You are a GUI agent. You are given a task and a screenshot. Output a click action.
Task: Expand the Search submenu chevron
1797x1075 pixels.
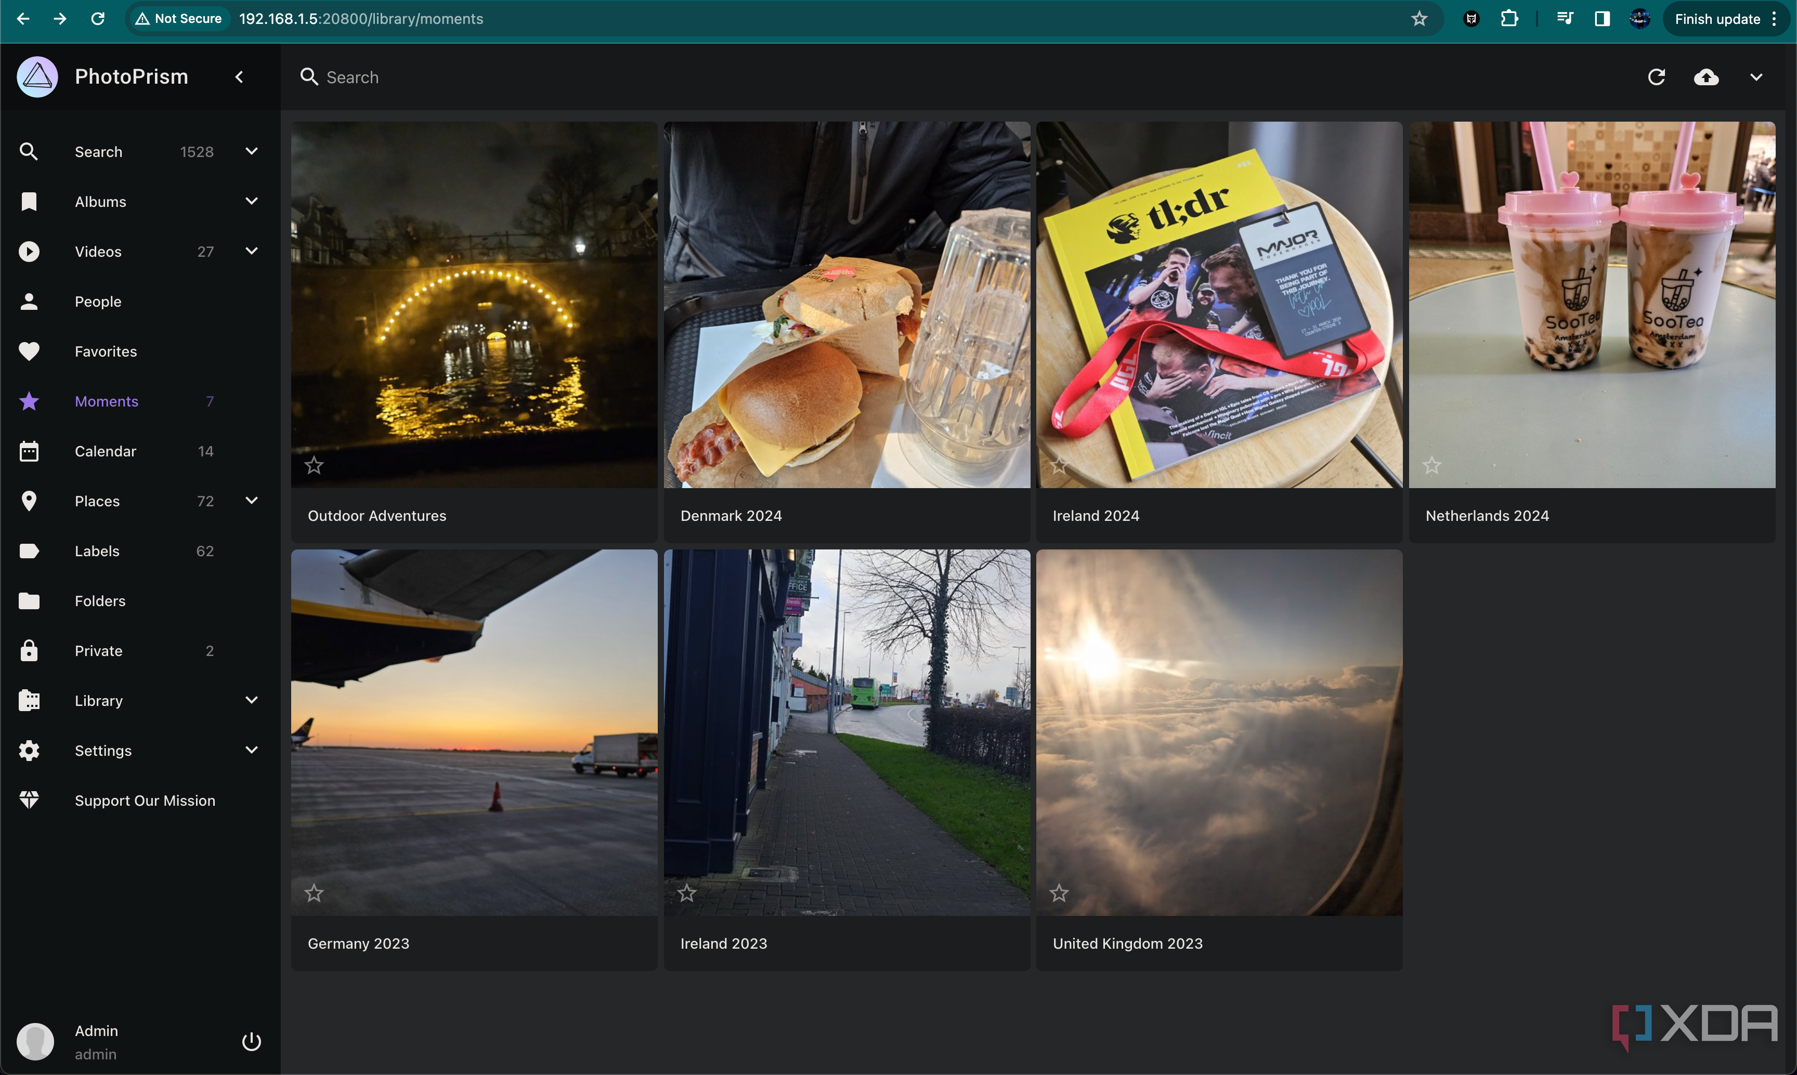tap(252, 151)
